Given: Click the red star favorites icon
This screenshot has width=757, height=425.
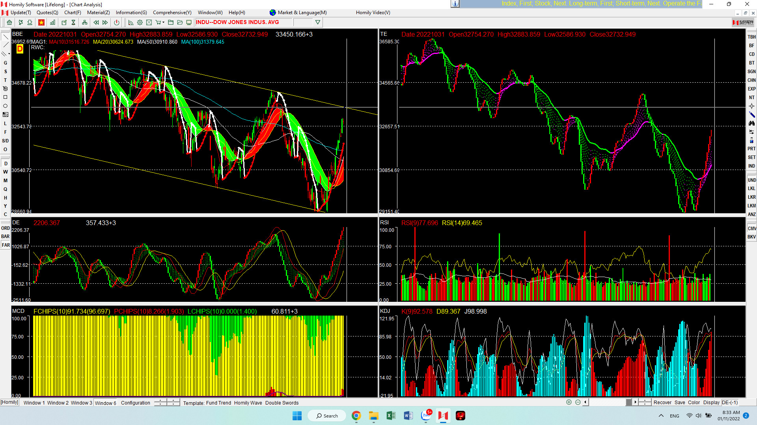Looking at the screenshot, I should click(x=41, y=22).
